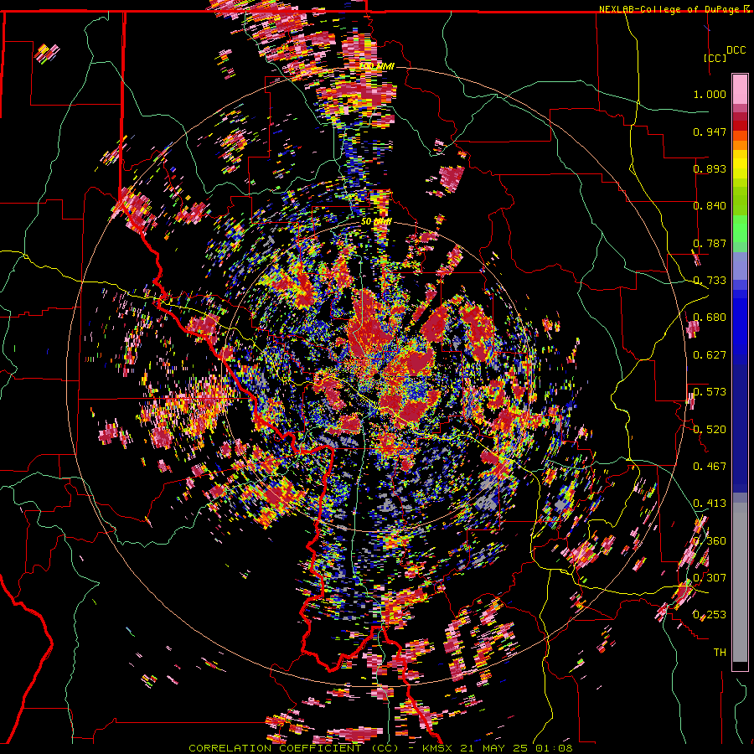Image resolution: width=754 pixels, height=754 pixels.
Task: Select the 0.947 legend value
Action: [x=710, y=132]
